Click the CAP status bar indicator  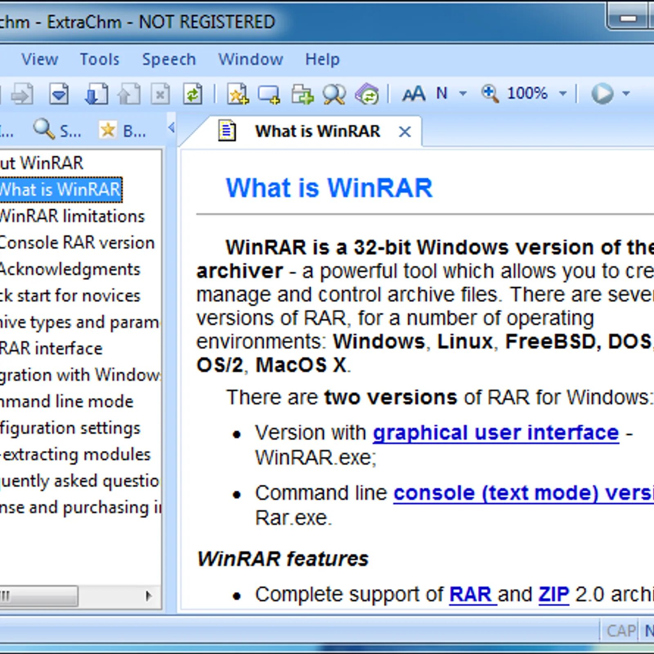621,631
